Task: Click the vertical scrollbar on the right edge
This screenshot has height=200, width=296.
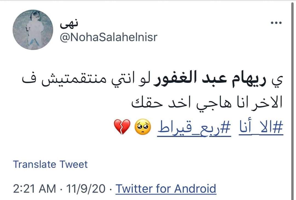Action: pos(293,100)
